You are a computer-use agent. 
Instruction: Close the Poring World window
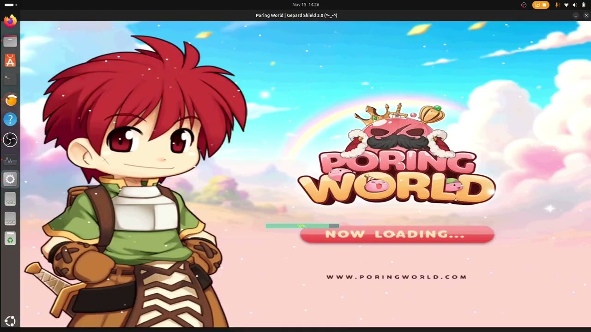pyautogui.click(x=586, y=16)
